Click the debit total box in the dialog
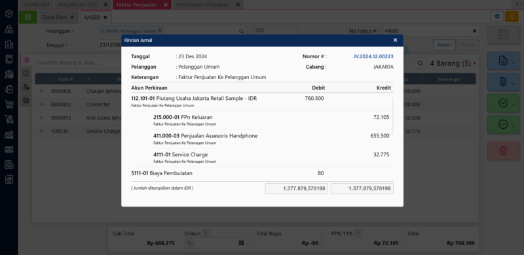 [x=297, y=188]
